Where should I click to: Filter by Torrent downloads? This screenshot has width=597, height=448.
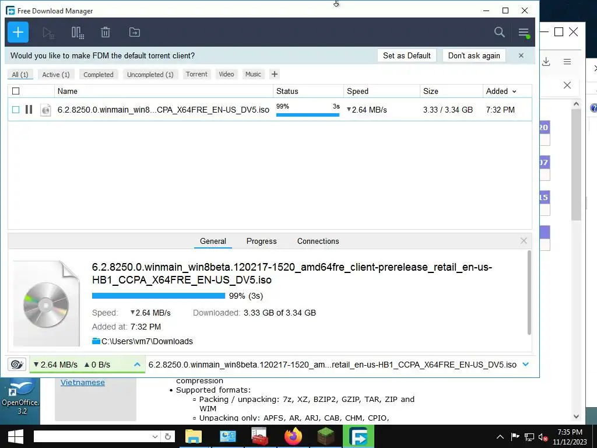(x=197, y=74)
